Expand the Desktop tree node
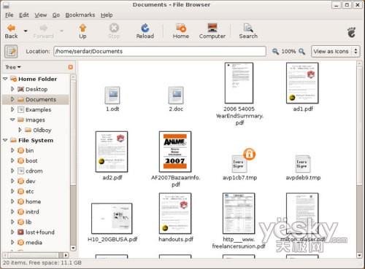 [x=12, y=89]
